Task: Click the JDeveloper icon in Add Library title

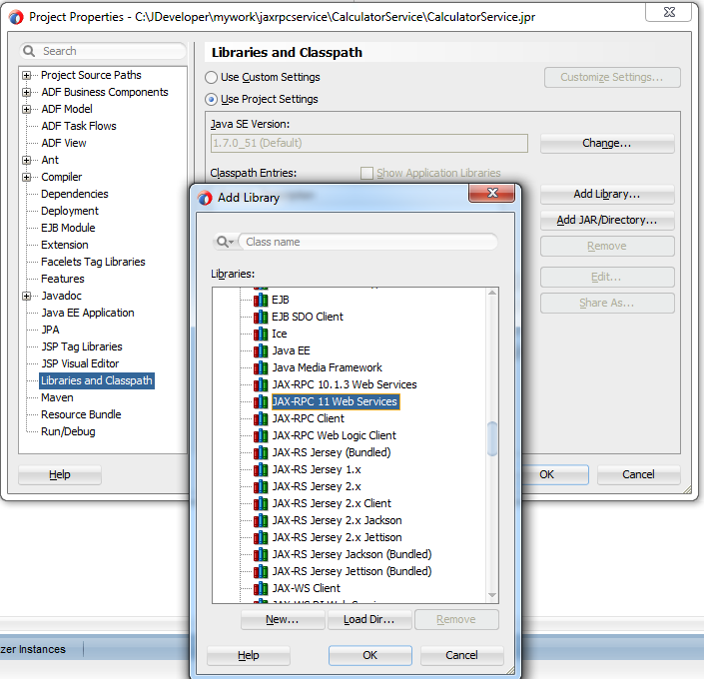Action: (205, 198)
